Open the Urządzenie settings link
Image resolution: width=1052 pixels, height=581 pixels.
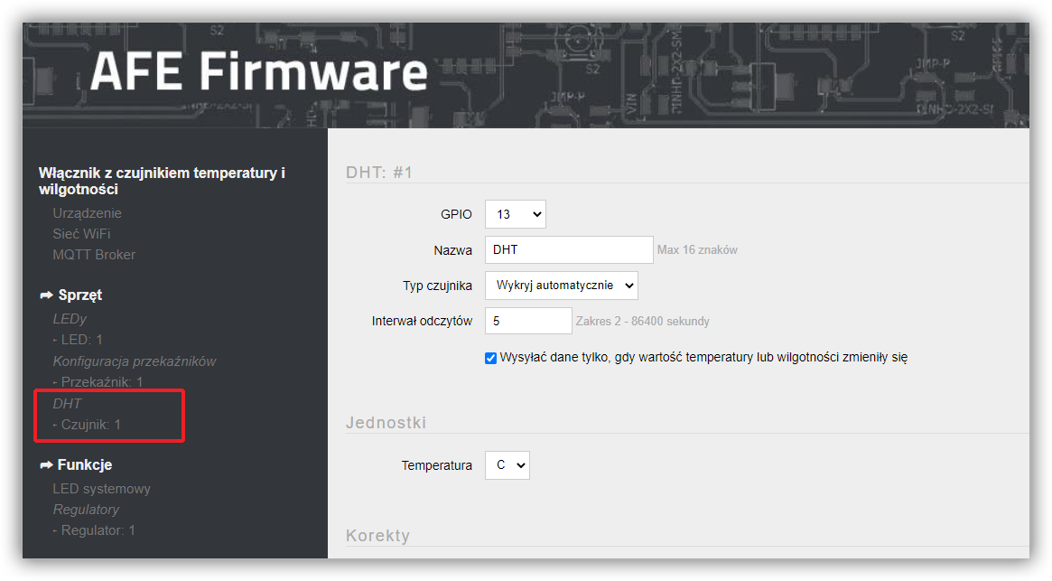click(88, 213)
